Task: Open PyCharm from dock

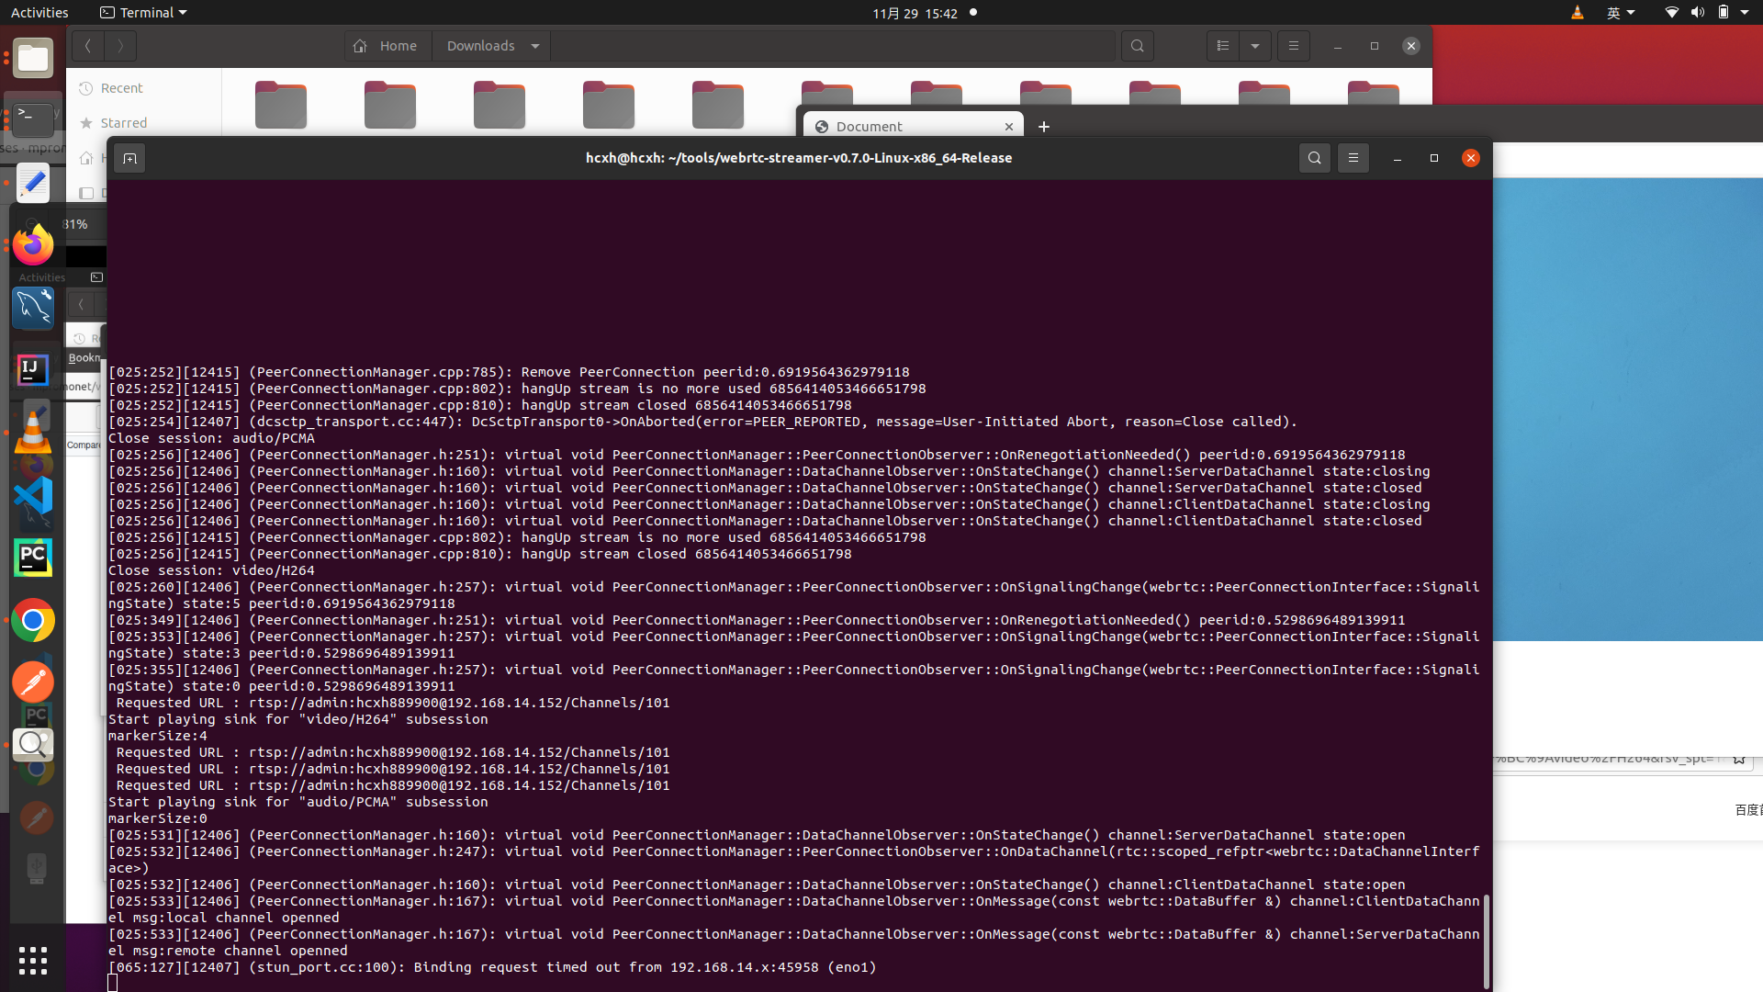Action: [x=33, y=558]
